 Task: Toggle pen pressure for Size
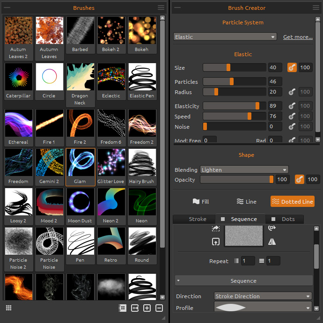pos(292,68)
